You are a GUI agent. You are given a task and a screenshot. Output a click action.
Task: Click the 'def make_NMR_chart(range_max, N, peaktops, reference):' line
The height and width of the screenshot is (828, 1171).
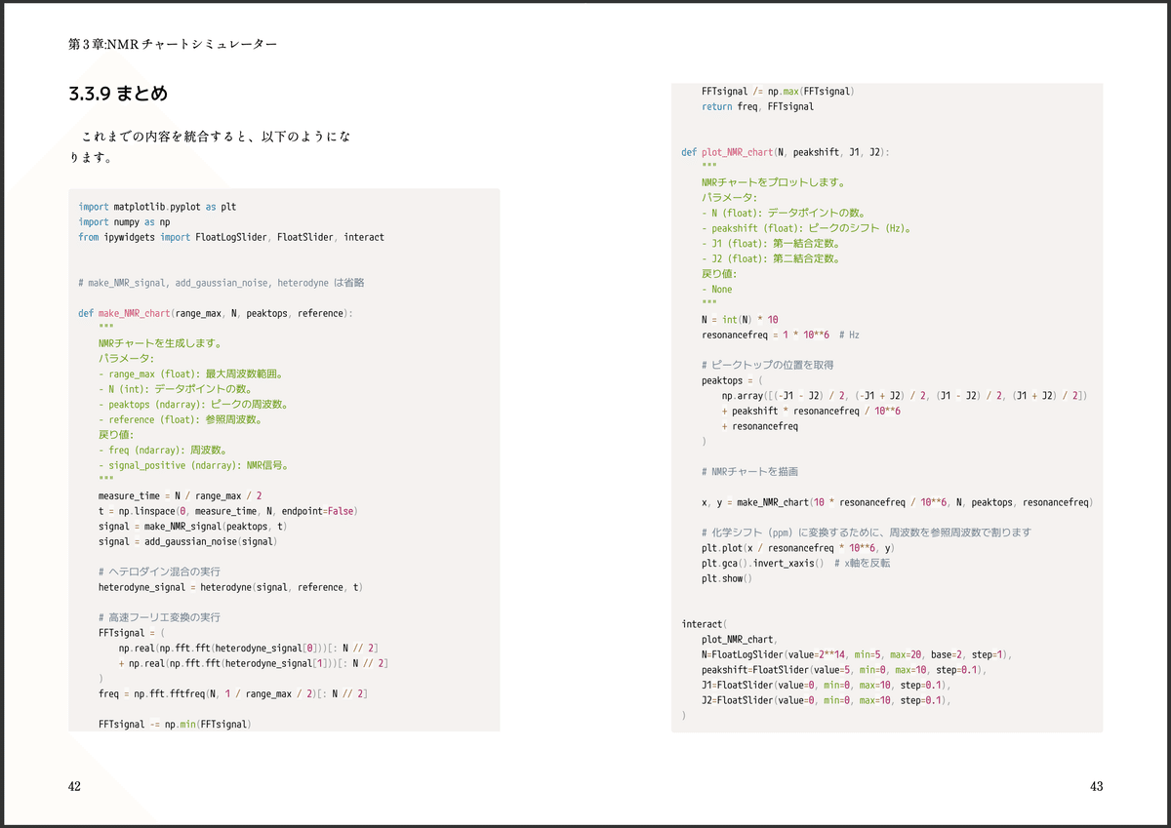click(216, 313)
